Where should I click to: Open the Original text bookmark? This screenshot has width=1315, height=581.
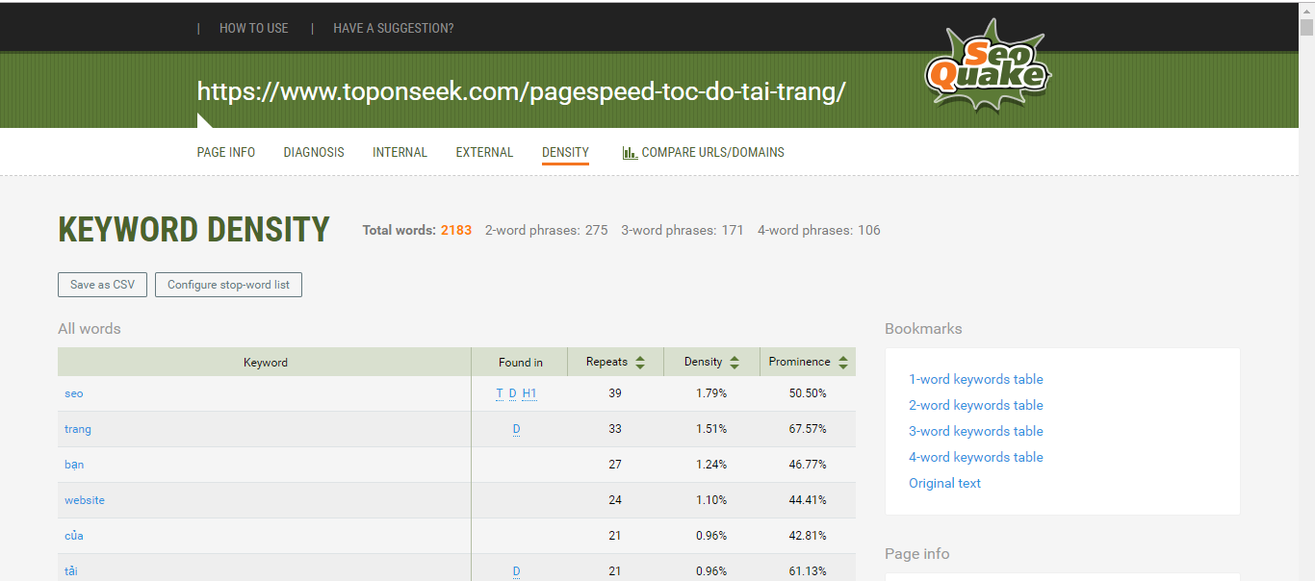[944, 483]
